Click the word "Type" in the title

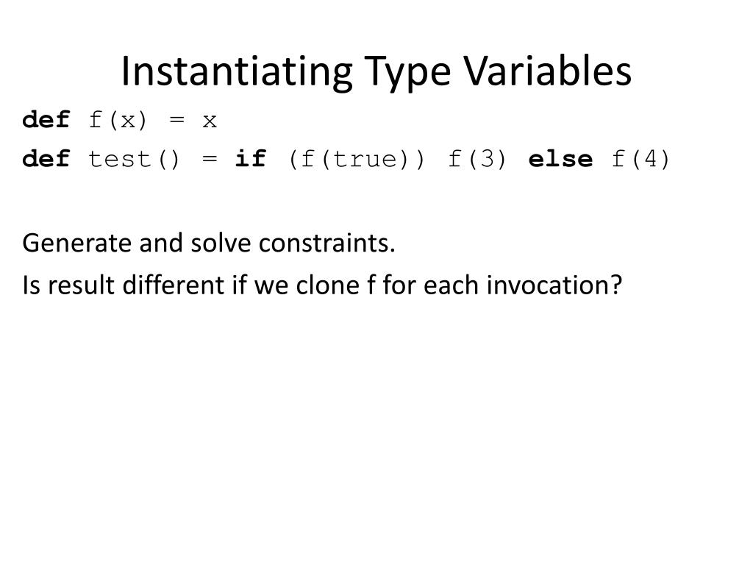pos(407,73)
